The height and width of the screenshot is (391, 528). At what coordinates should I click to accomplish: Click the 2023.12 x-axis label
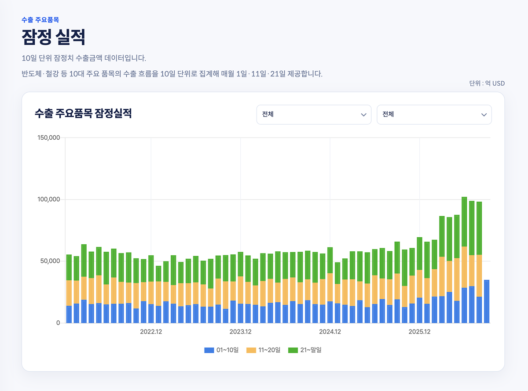coord(240,332)
